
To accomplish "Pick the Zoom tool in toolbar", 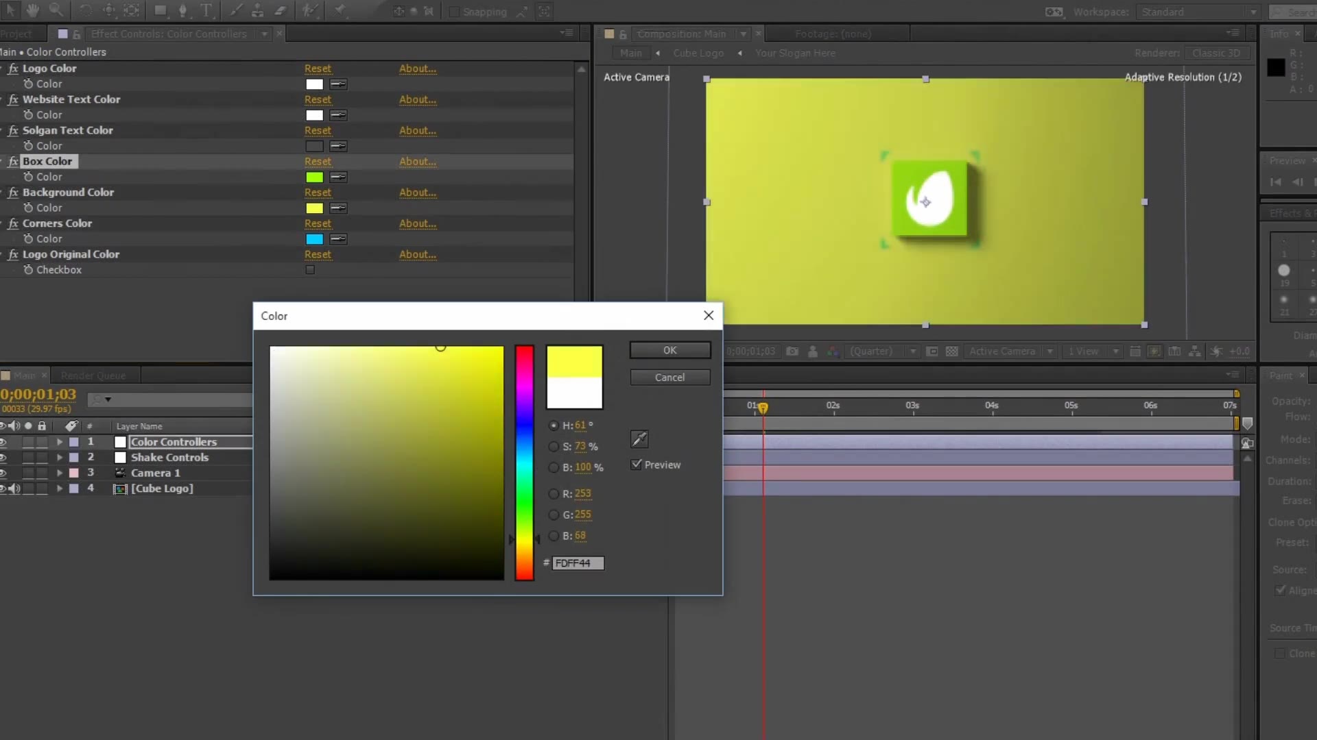I will (56, 10).
